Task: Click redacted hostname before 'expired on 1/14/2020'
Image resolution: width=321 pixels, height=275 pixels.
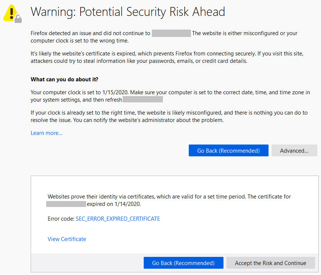Action: pos(66,204)
